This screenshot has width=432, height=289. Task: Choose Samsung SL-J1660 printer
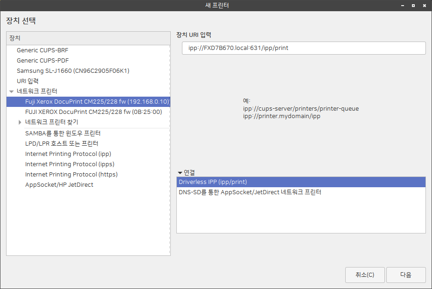(x=73, y=71)
